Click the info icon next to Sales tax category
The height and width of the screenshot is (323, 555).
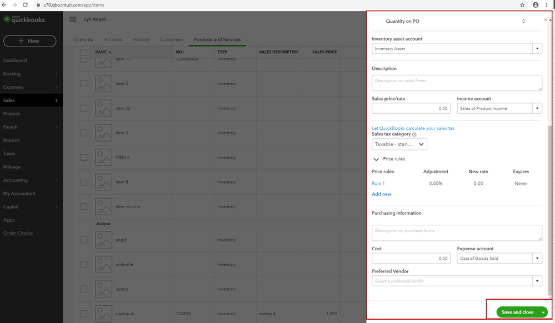tap(414, 134)
